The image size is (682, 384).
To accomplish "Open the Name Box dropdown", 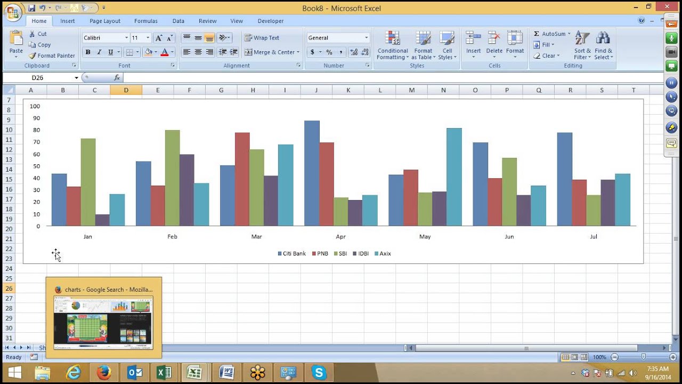I will [x=76, y=78].
